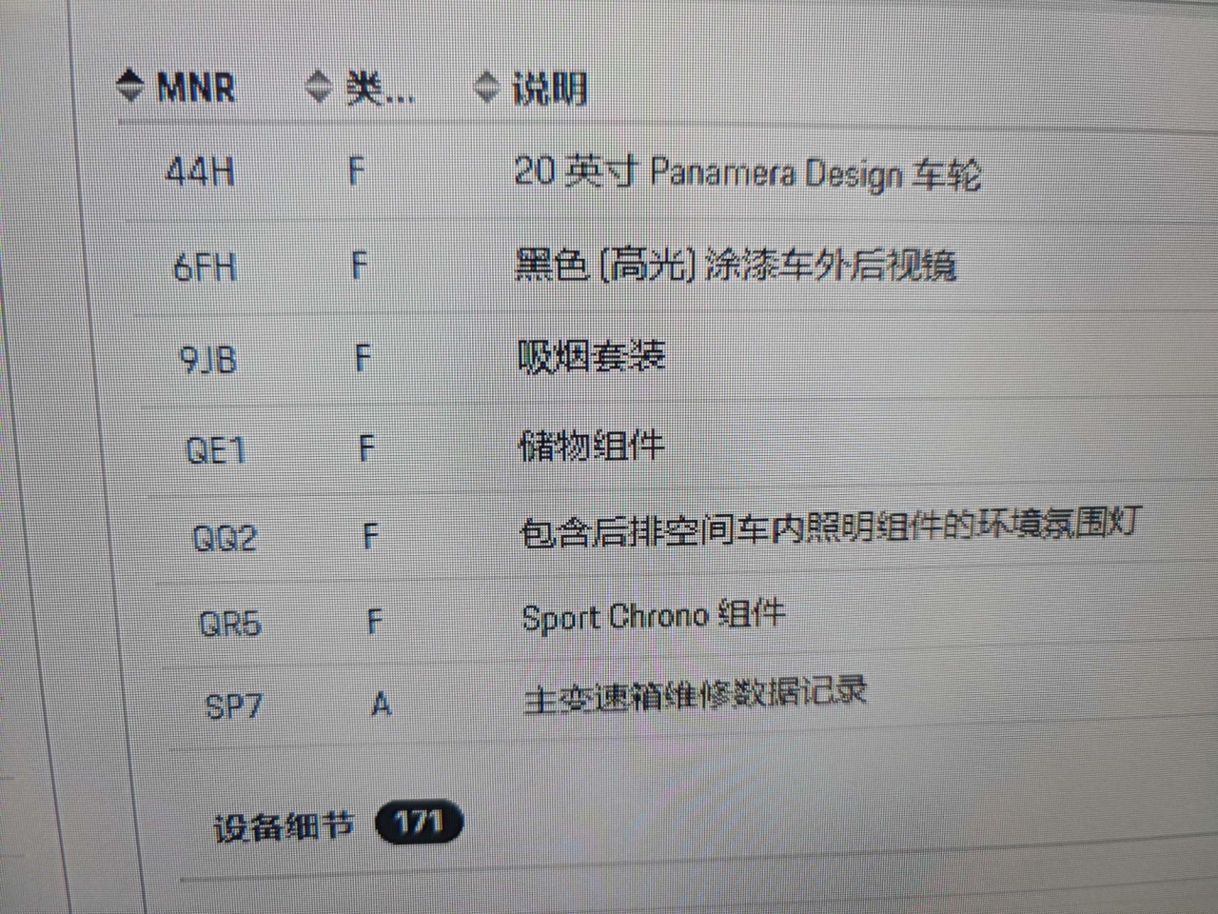The image size is (1218, 914).
Task: Click type value F in QR5 row
Action: point(375,622)
